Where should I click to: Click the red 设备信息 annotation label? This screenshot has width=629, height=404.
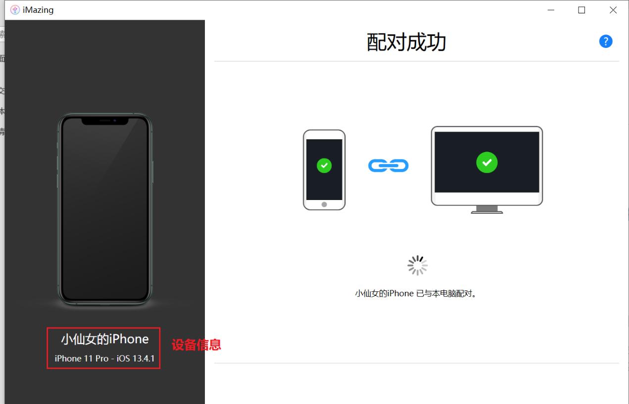196,345
